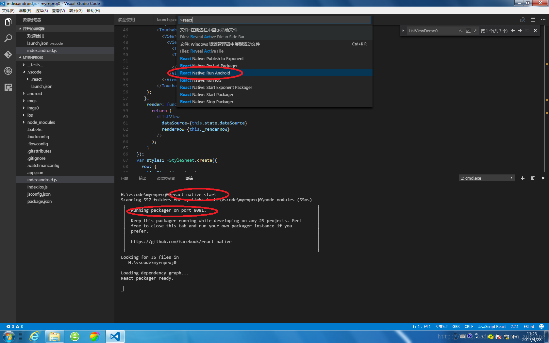Click the Open Changes icon in the editor title bar
Screen dimensions: 549x343
[x=523, y=20]
